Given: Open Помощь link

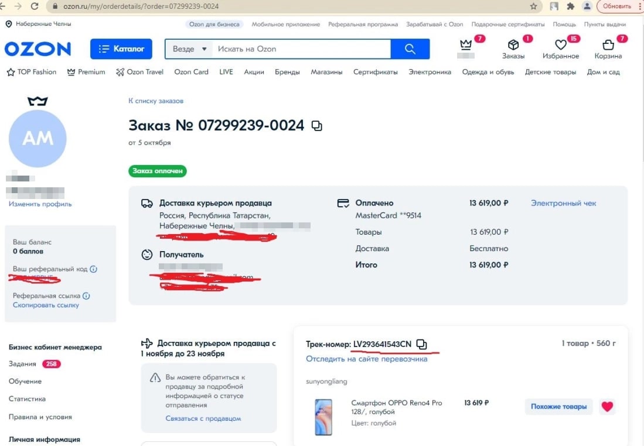Looking at the screenshot, I should [564, 24].
